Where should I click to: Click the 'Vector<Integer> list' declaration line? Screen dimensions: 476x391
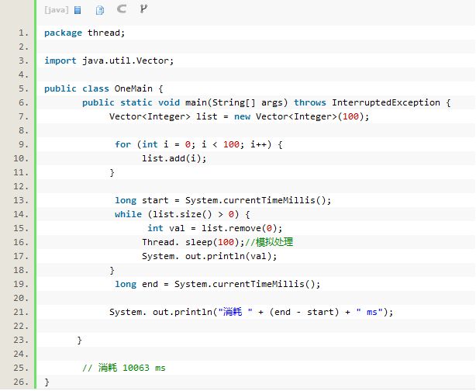pos(240,116)
